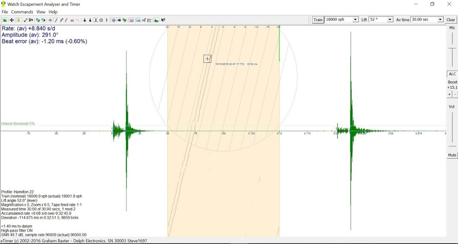Image resolution: width=458 pixels, height=244 pixels.
Task: Toggle the grey slanted trace lines icon
Action: [x=56, y=20]
